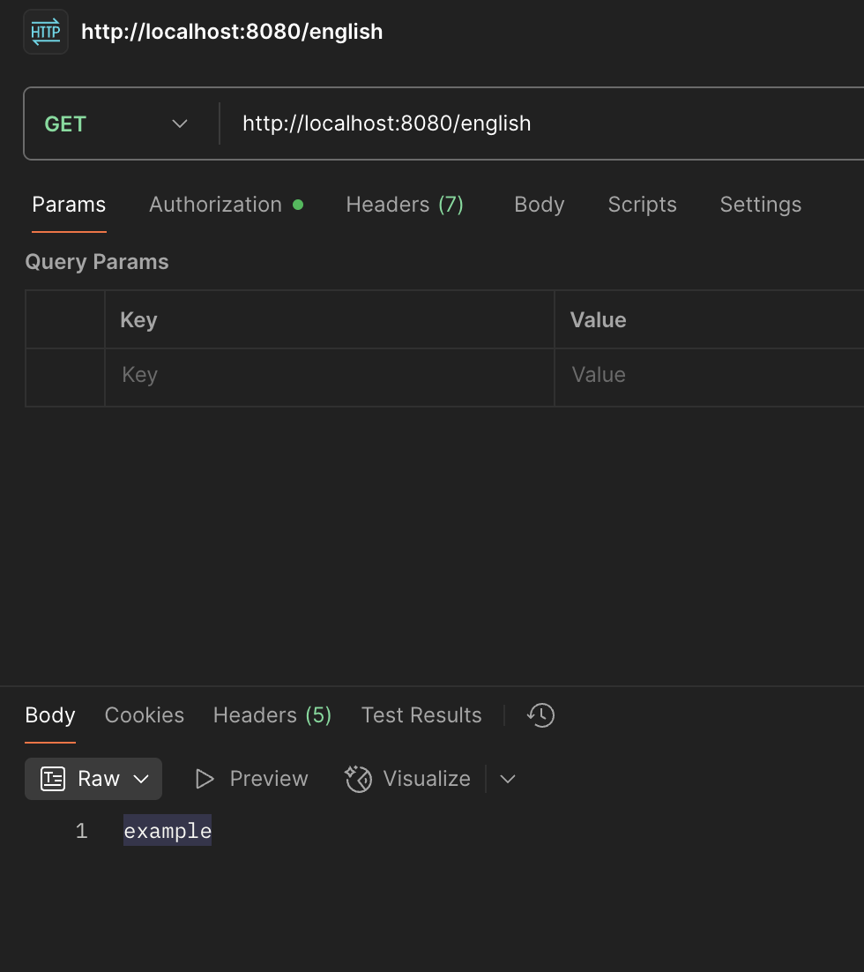The height and width of the screenshot is (972, 864).
Task: Click the query param Value field
Action: pyautogui.click(x=705, y=376)
